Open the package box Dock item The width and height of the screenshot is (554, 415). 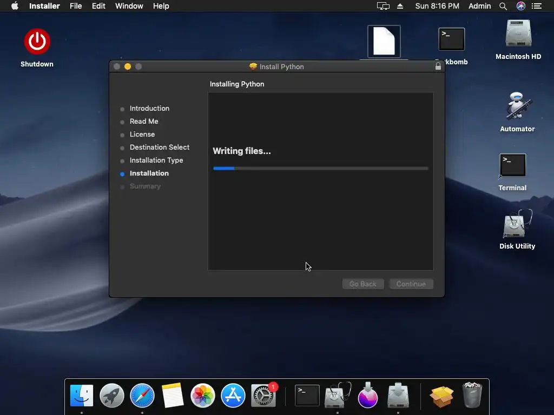click(441, 396)
